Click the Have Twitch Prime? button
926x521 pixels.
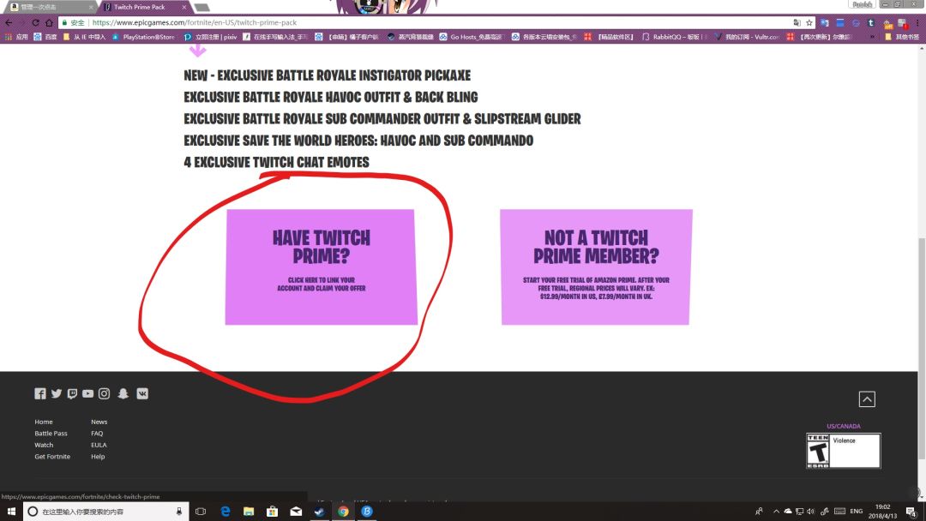click(x=322, y=266)
